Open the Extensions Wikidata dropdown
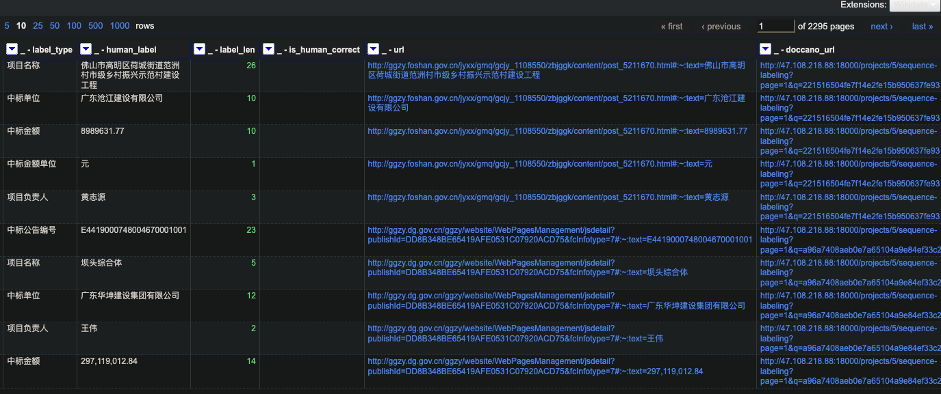941x394 pixels. 915,5
